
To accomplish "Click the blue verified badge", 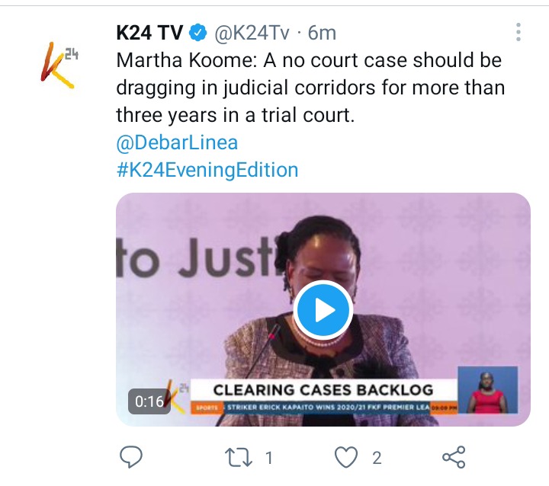I will pyautogui.click(x=197, y=34).
